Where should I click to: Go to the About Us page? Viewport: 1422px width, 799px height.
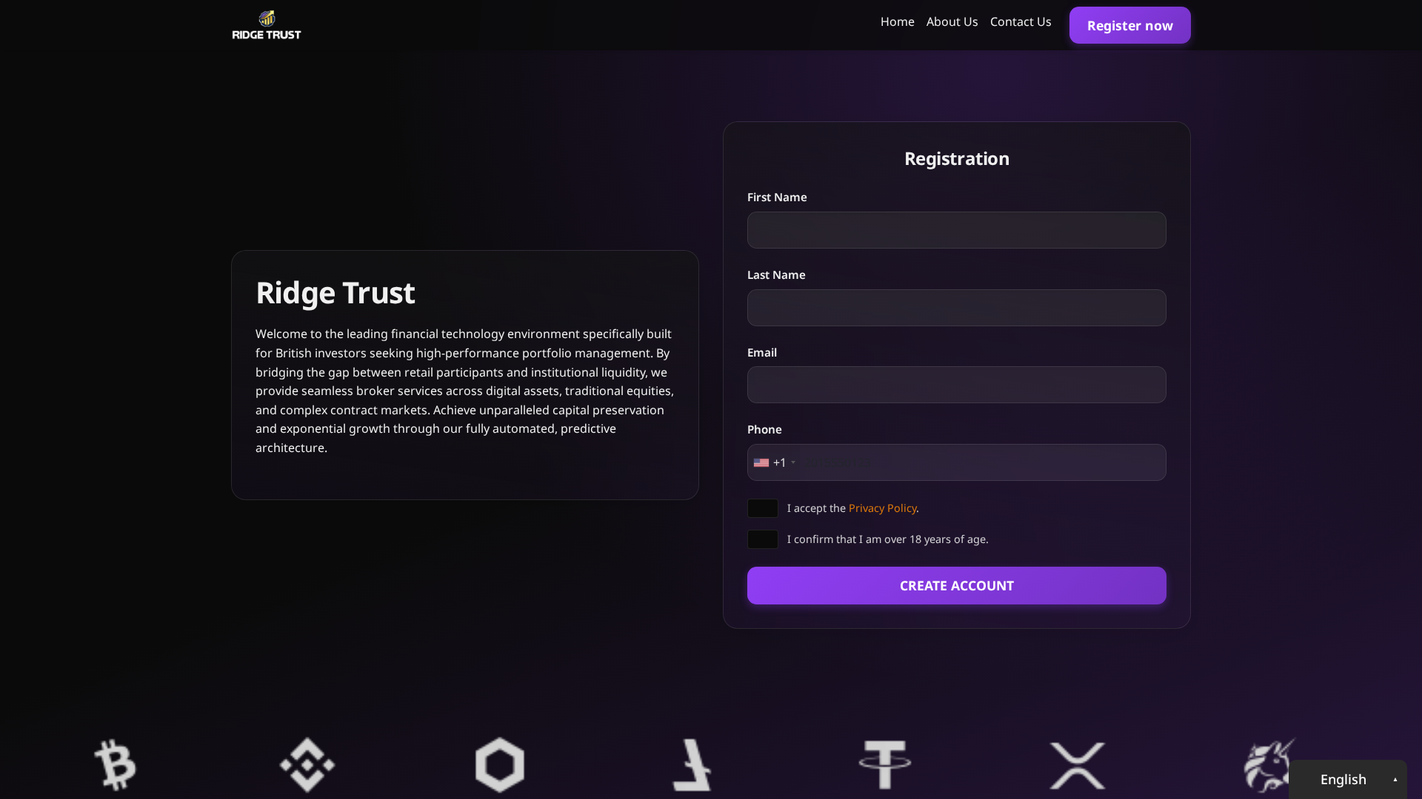click(x=952, y=21)
